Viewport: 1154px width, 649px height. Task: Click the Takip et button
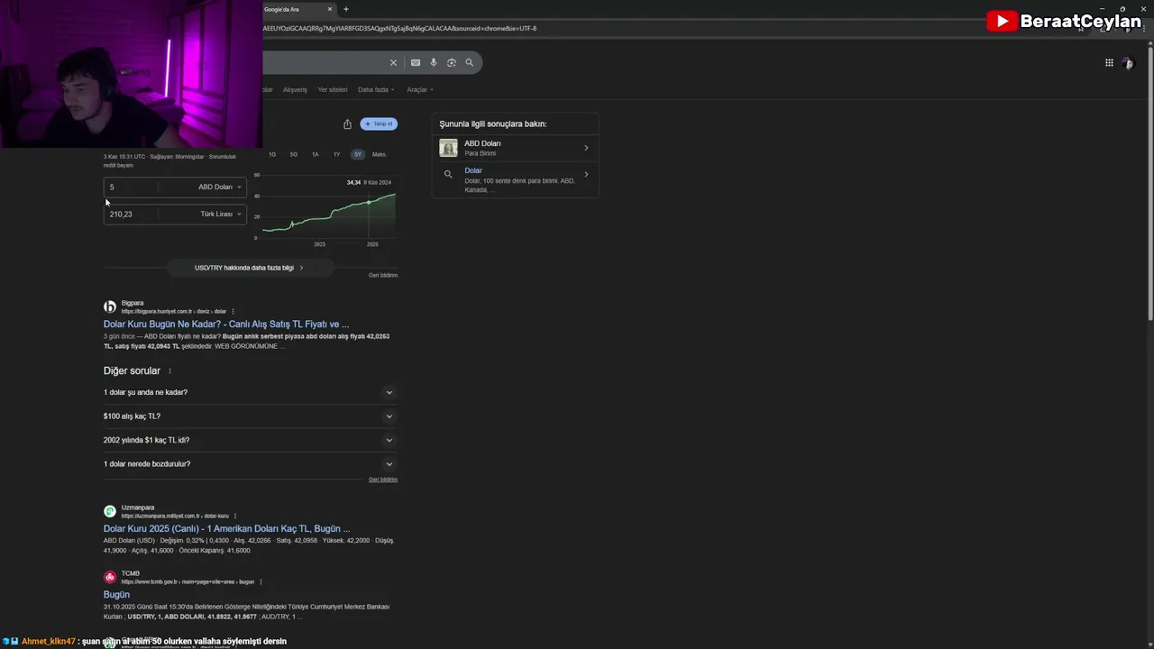379,123
